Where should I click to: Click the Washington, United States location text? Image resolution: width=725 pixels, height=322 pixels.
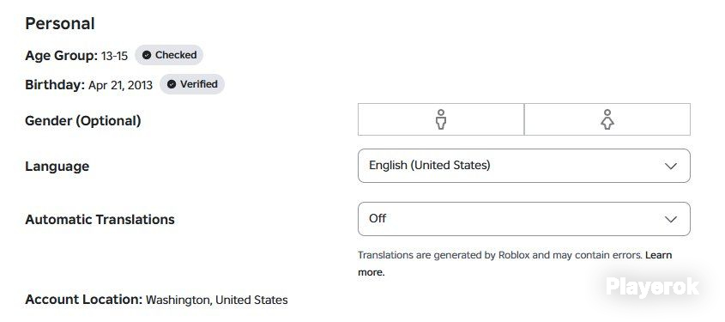216,300
